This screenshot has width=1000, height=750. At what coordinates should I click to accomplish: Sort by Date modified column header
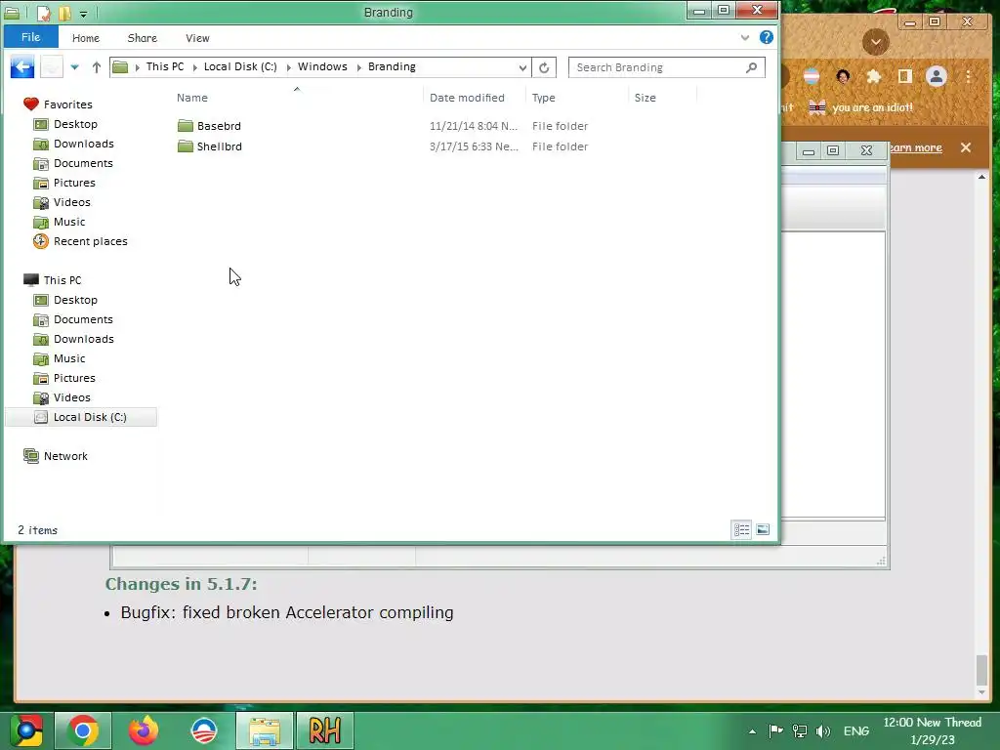tap(467, 98)
